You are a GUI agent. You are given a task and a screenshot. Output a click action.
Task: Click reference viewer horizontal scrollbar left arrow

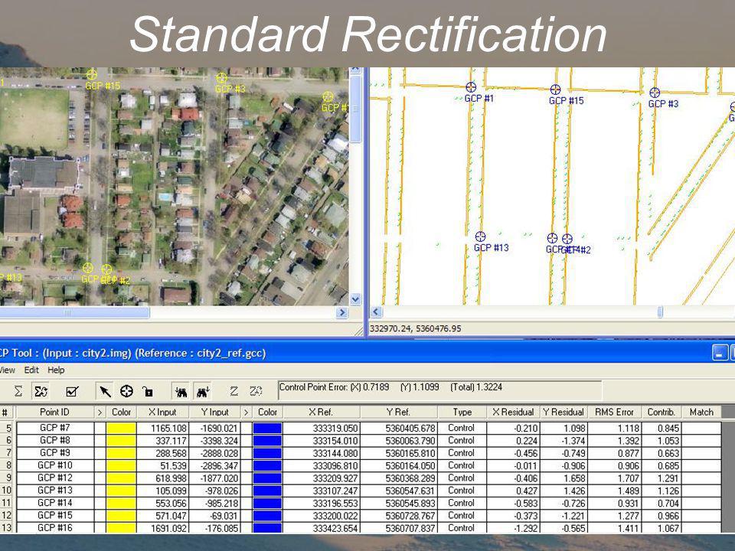(377, 312)
